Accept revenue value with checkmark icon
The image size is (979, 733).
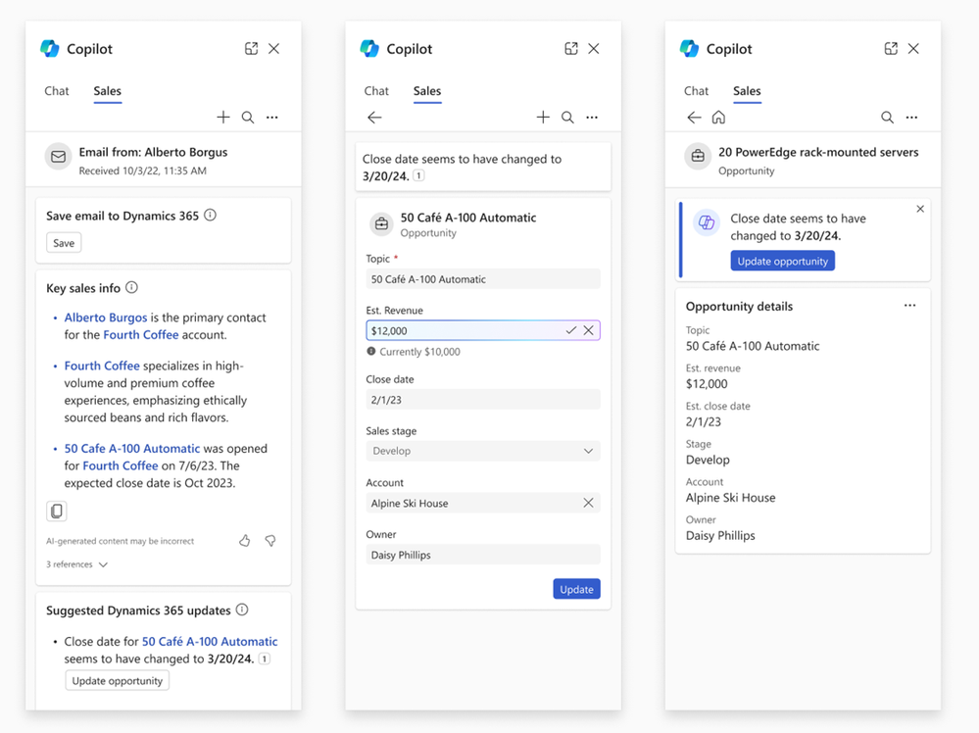570,330
